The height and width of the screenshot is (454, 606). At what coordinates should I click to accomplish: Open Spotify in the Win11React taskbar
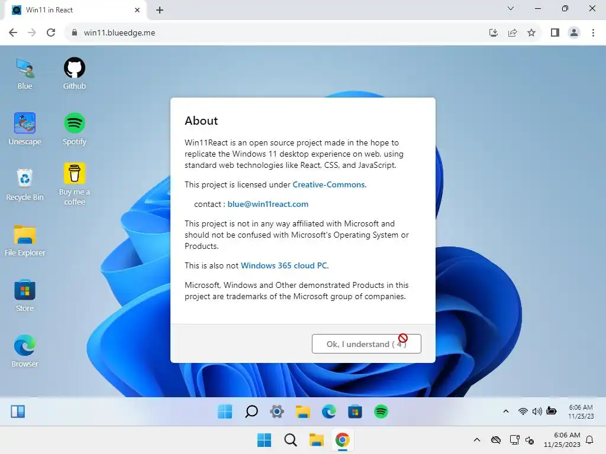(381, 411)
